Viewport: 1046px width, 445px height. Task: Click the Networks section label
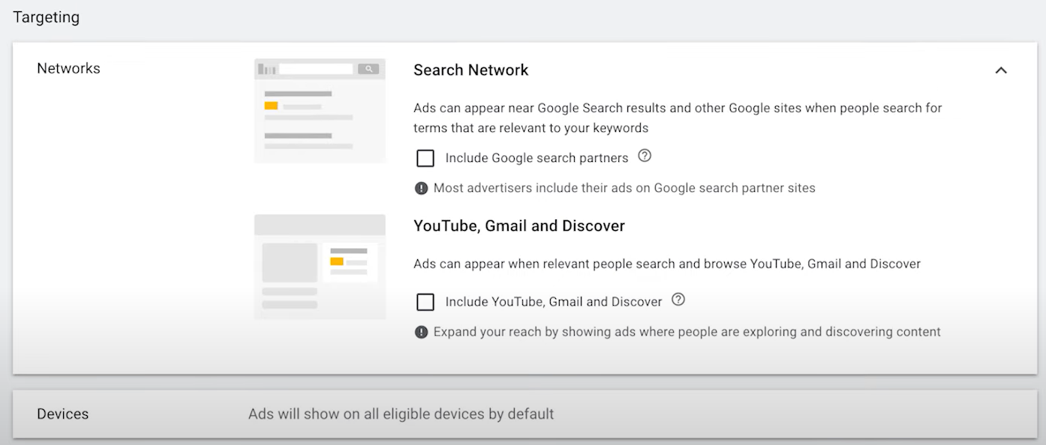(x=68, y=68)
